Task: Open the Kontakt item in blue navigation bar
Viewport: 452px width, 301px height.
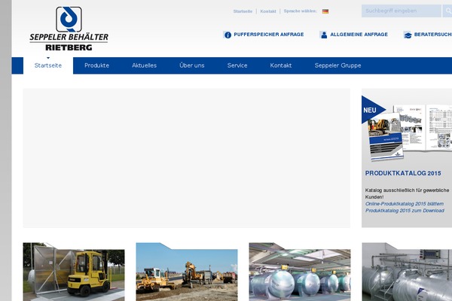Action: 281,65
